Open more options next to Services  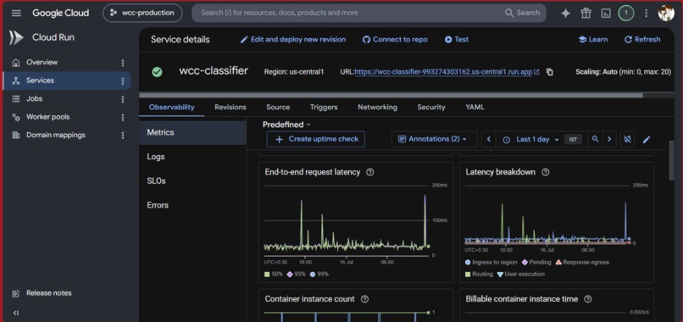point(123,81)
